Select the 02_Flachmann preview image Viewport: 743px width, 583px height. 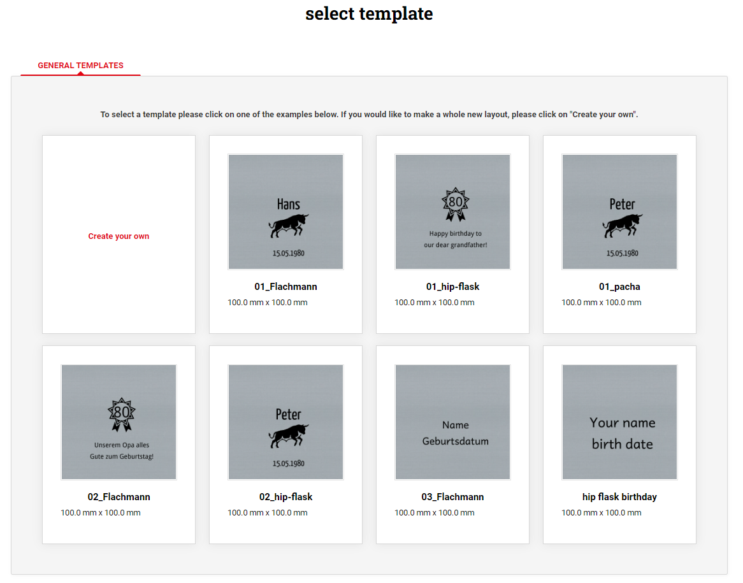coord(119,422)
